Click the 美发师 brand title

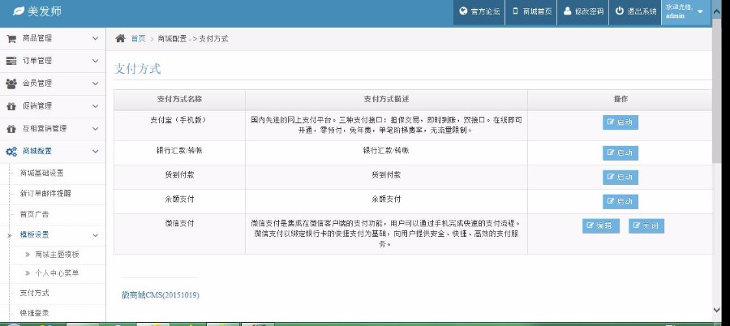click(x=45, y=11)
